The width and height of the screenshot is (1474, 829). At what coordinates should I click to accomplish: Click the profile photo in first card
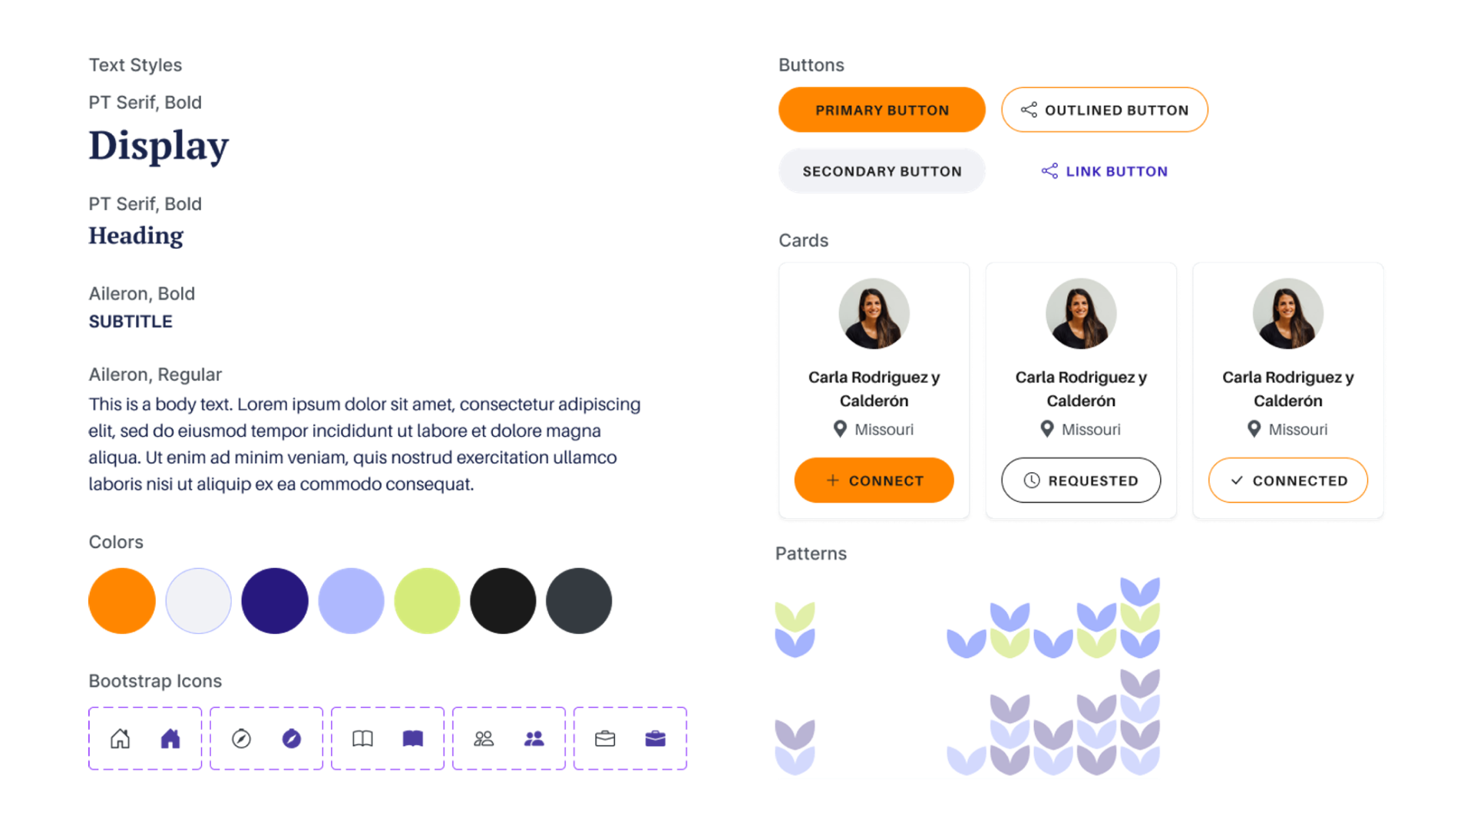[x=874, y=313]
